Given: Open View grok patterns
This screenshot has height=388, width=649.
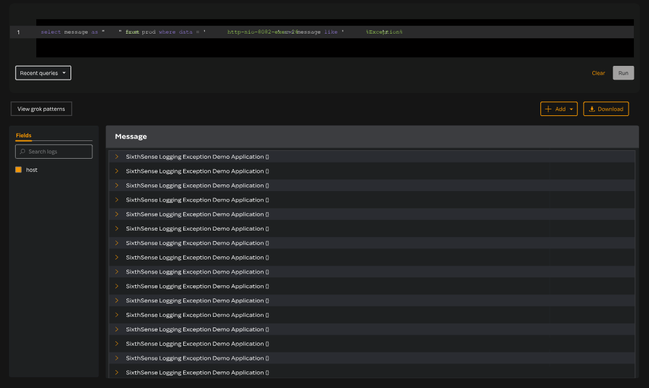Looking at the screenshot, I should point(41,108).
